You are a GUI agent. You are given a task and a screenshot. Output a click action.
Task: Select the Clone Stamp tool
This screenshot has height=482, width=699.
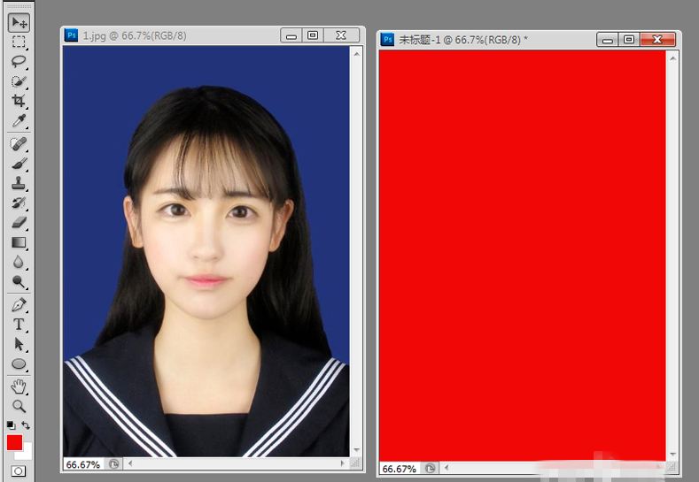(x=19, y=184)
